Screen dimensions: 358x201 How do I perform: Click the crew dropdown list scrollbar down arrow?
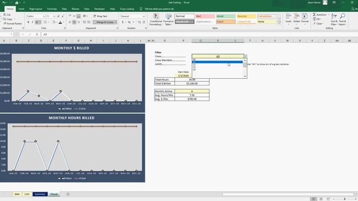pyautogui.click(x=245, y=76)
